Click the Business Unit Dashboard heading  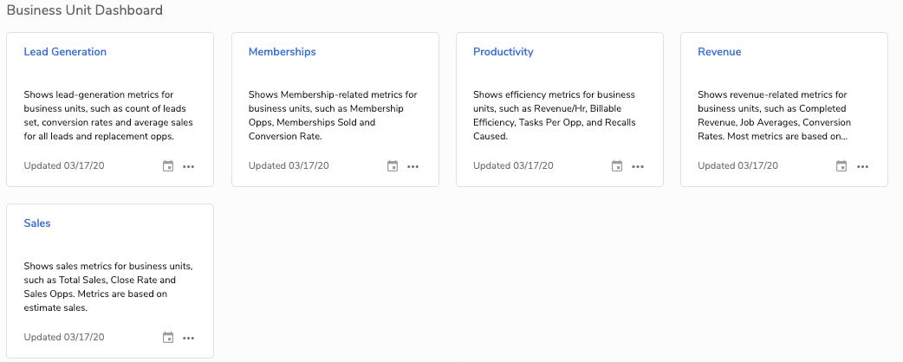click(x=85, y=10)
